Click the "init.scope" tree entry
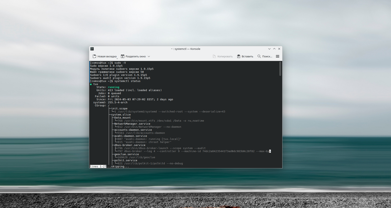The width and height of the screenshot is (391, 208). pyautogui.click(x=119, y=109)
